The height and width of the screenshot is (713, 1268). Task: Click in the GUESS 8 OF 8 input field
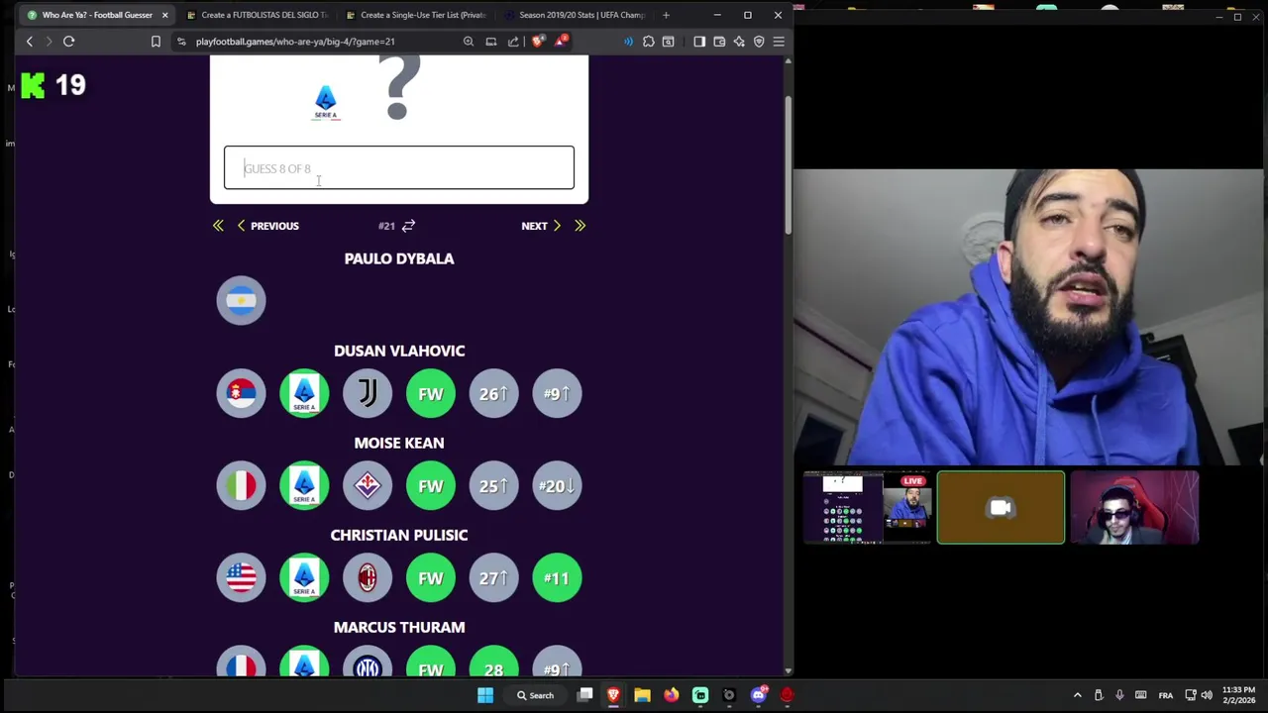tap(398, 167)
